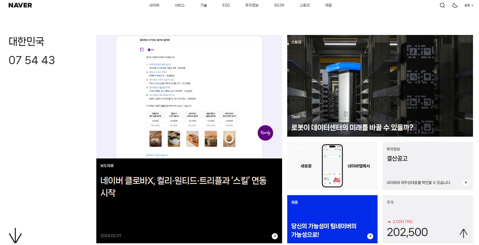The height and width of the screenshot is (245, 479).
Task: Open the 투자정보 menu item
Action: (x=252, y=5)
